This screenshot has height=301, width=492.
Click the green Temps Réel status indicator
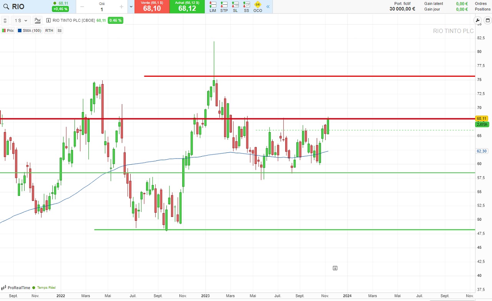(45, 288)
